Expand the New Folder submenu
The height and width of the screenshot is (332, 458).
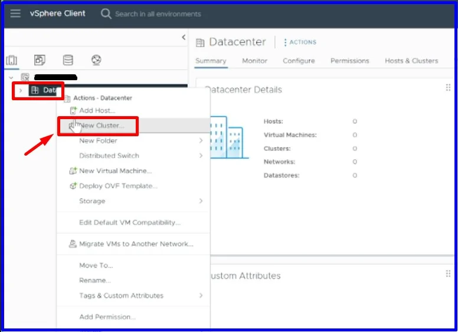click(201, 140)
